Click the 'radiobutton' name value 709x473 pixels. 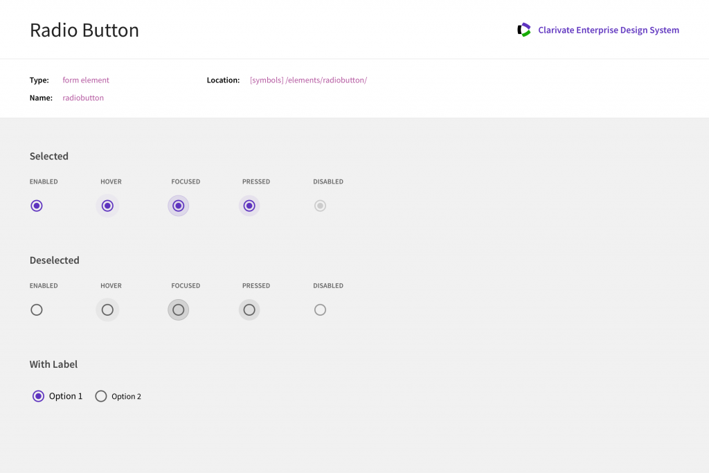(x=83, y=98)
